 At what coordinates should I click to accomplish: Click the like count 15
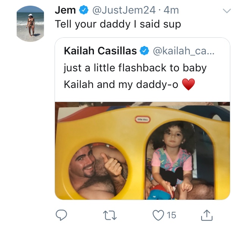(171, 215)
